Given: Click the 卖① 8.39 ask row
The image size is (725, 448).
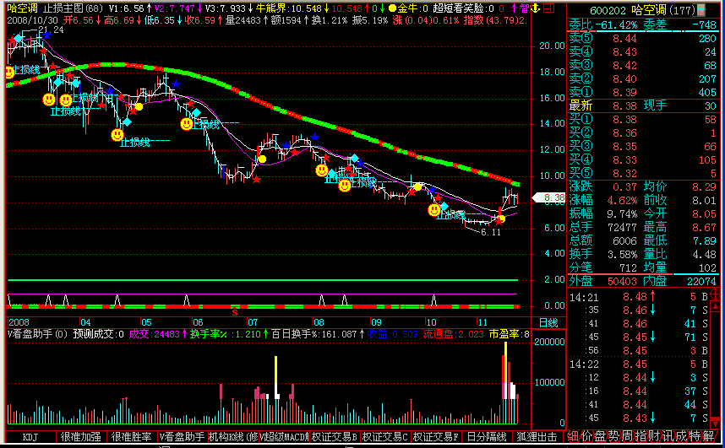Looking at the screenshot, I should coord(643,92).
